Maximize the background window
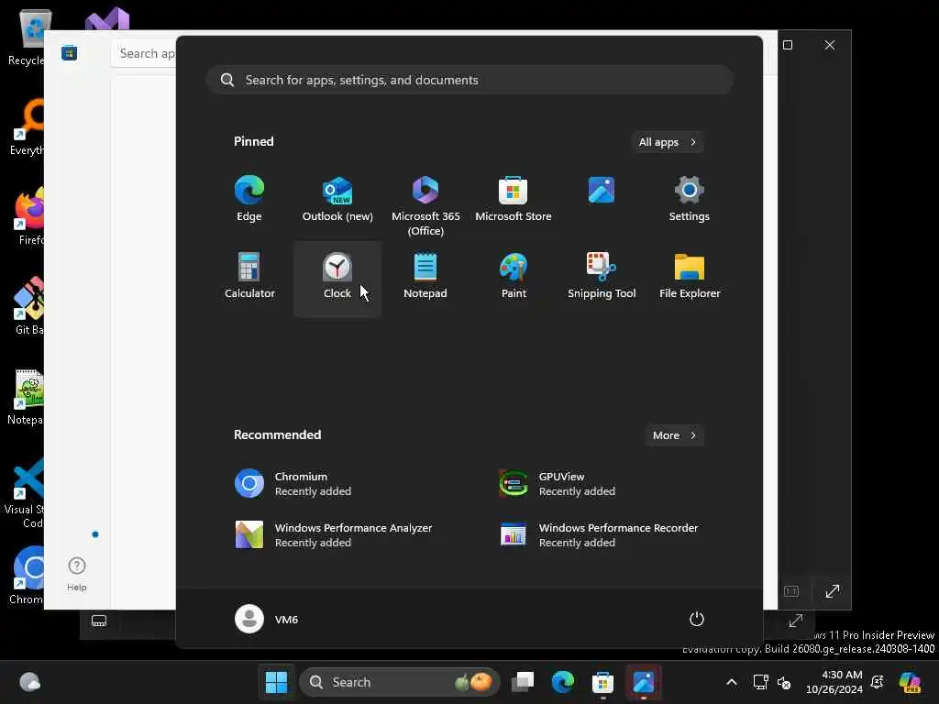 788,45
